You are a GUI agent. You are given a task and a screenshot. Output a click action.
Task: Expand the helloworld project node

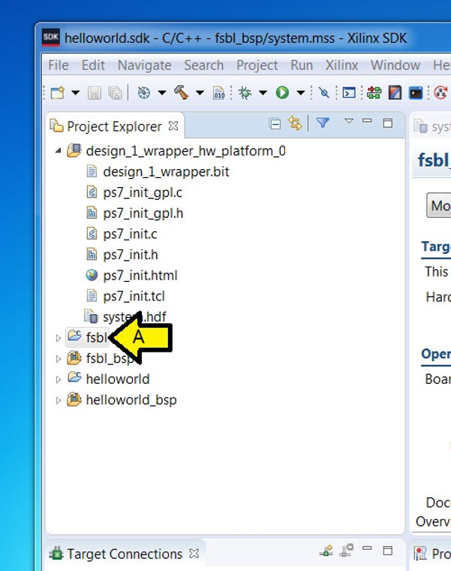pos(59,379)
